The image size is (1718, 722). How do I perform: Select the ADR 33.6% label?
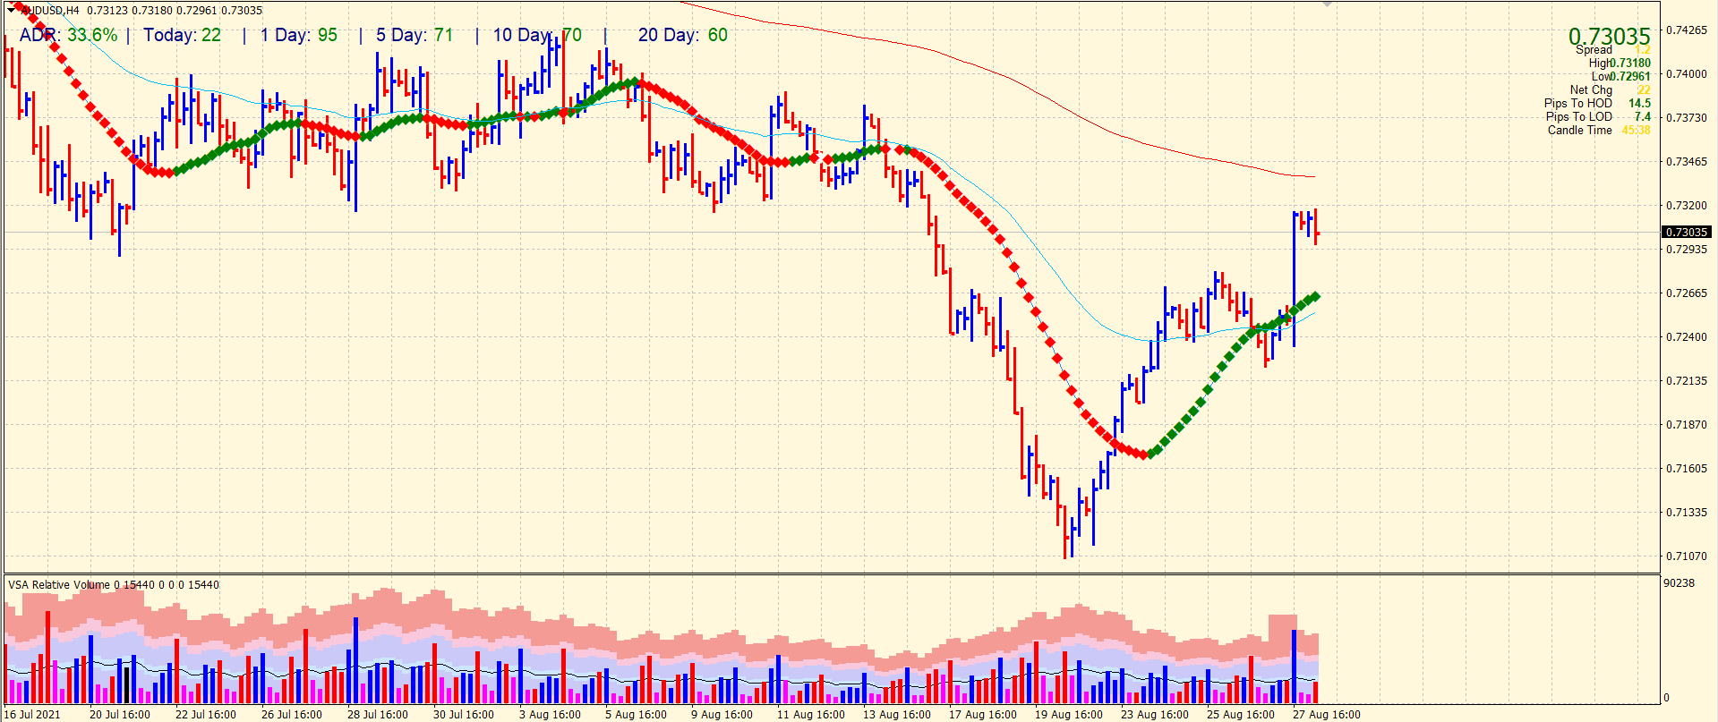(68, 35)
